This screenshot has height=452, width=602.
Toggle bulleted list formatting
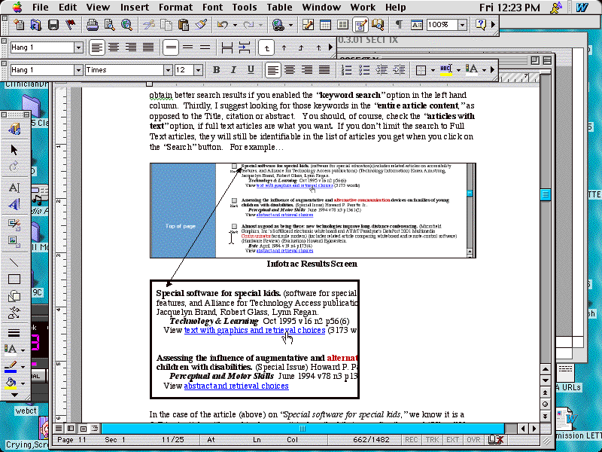[x=364, y=69]
